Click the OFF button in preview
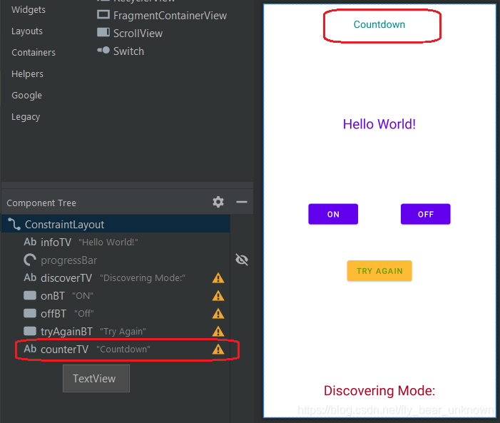This screenshot has width=500, height=423. coord(425,214)
